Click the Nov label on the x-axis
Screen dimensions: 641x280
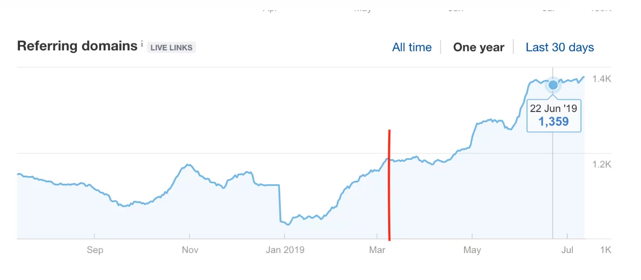(x=189, y=250)
